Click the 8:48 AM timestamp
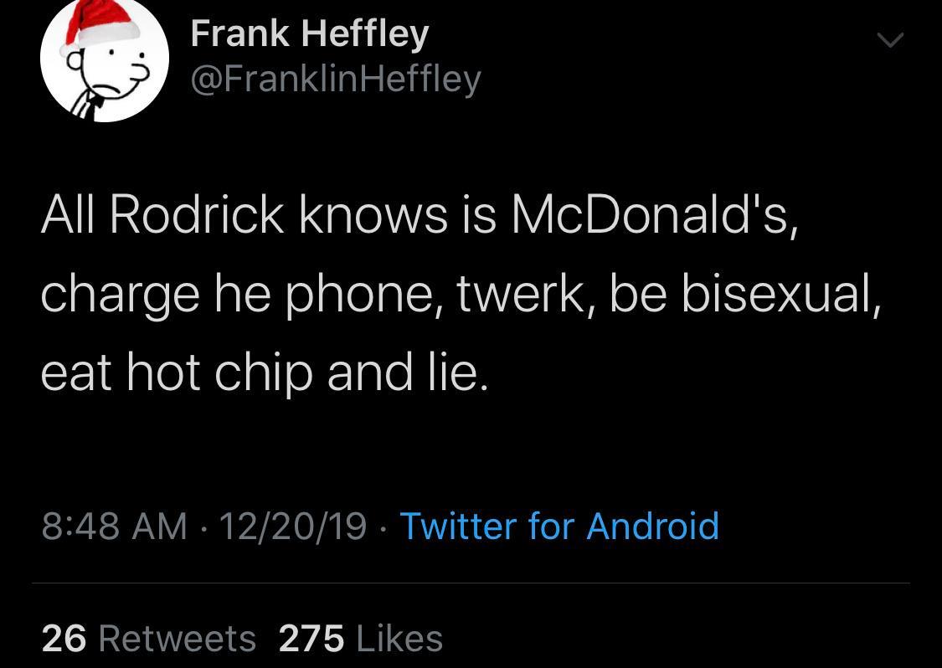This screenshot has width=942, height=668. coord(113,527)
